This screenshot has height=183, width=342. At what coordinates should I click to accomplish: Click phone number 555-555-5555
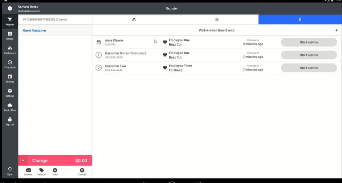(x=114, y=57)
